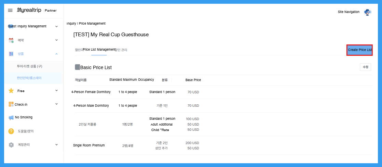The image size is (382, 167).
Task: Click the 100 USD price value
Action: click(192, 119)
